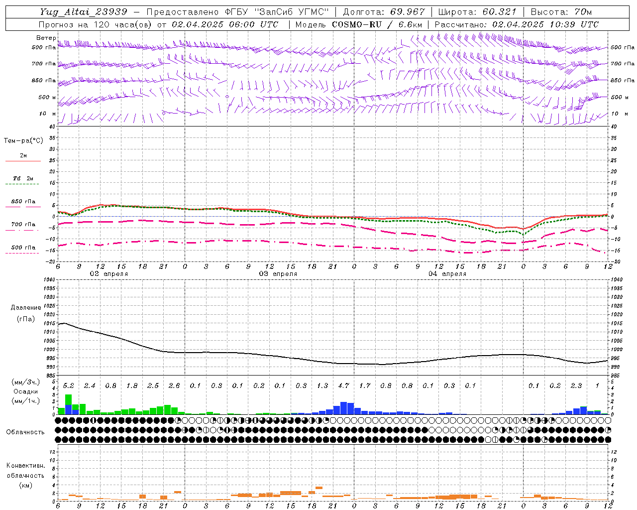Click the 'Конвективн.' convective cloud label
The height and width of the screenshot is (510, 637).
click(26, 466)
